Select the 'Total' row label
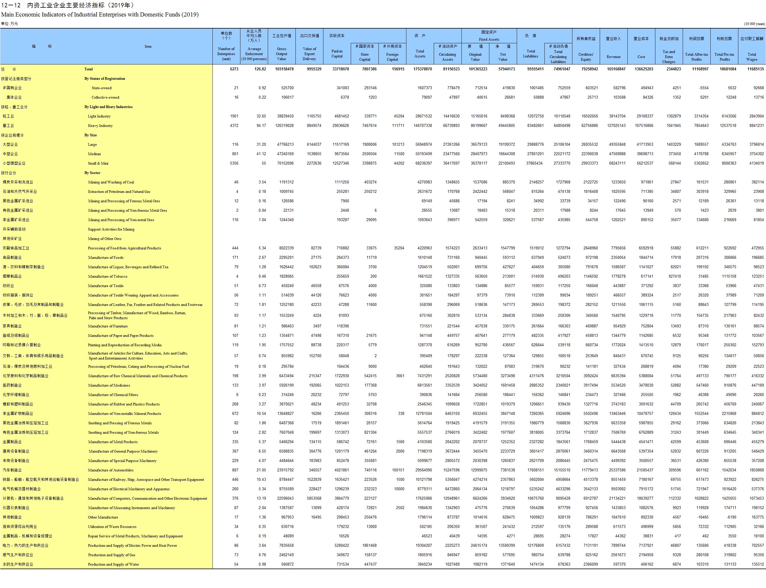Viewport: 766px width, 588px height. point(89,69)
